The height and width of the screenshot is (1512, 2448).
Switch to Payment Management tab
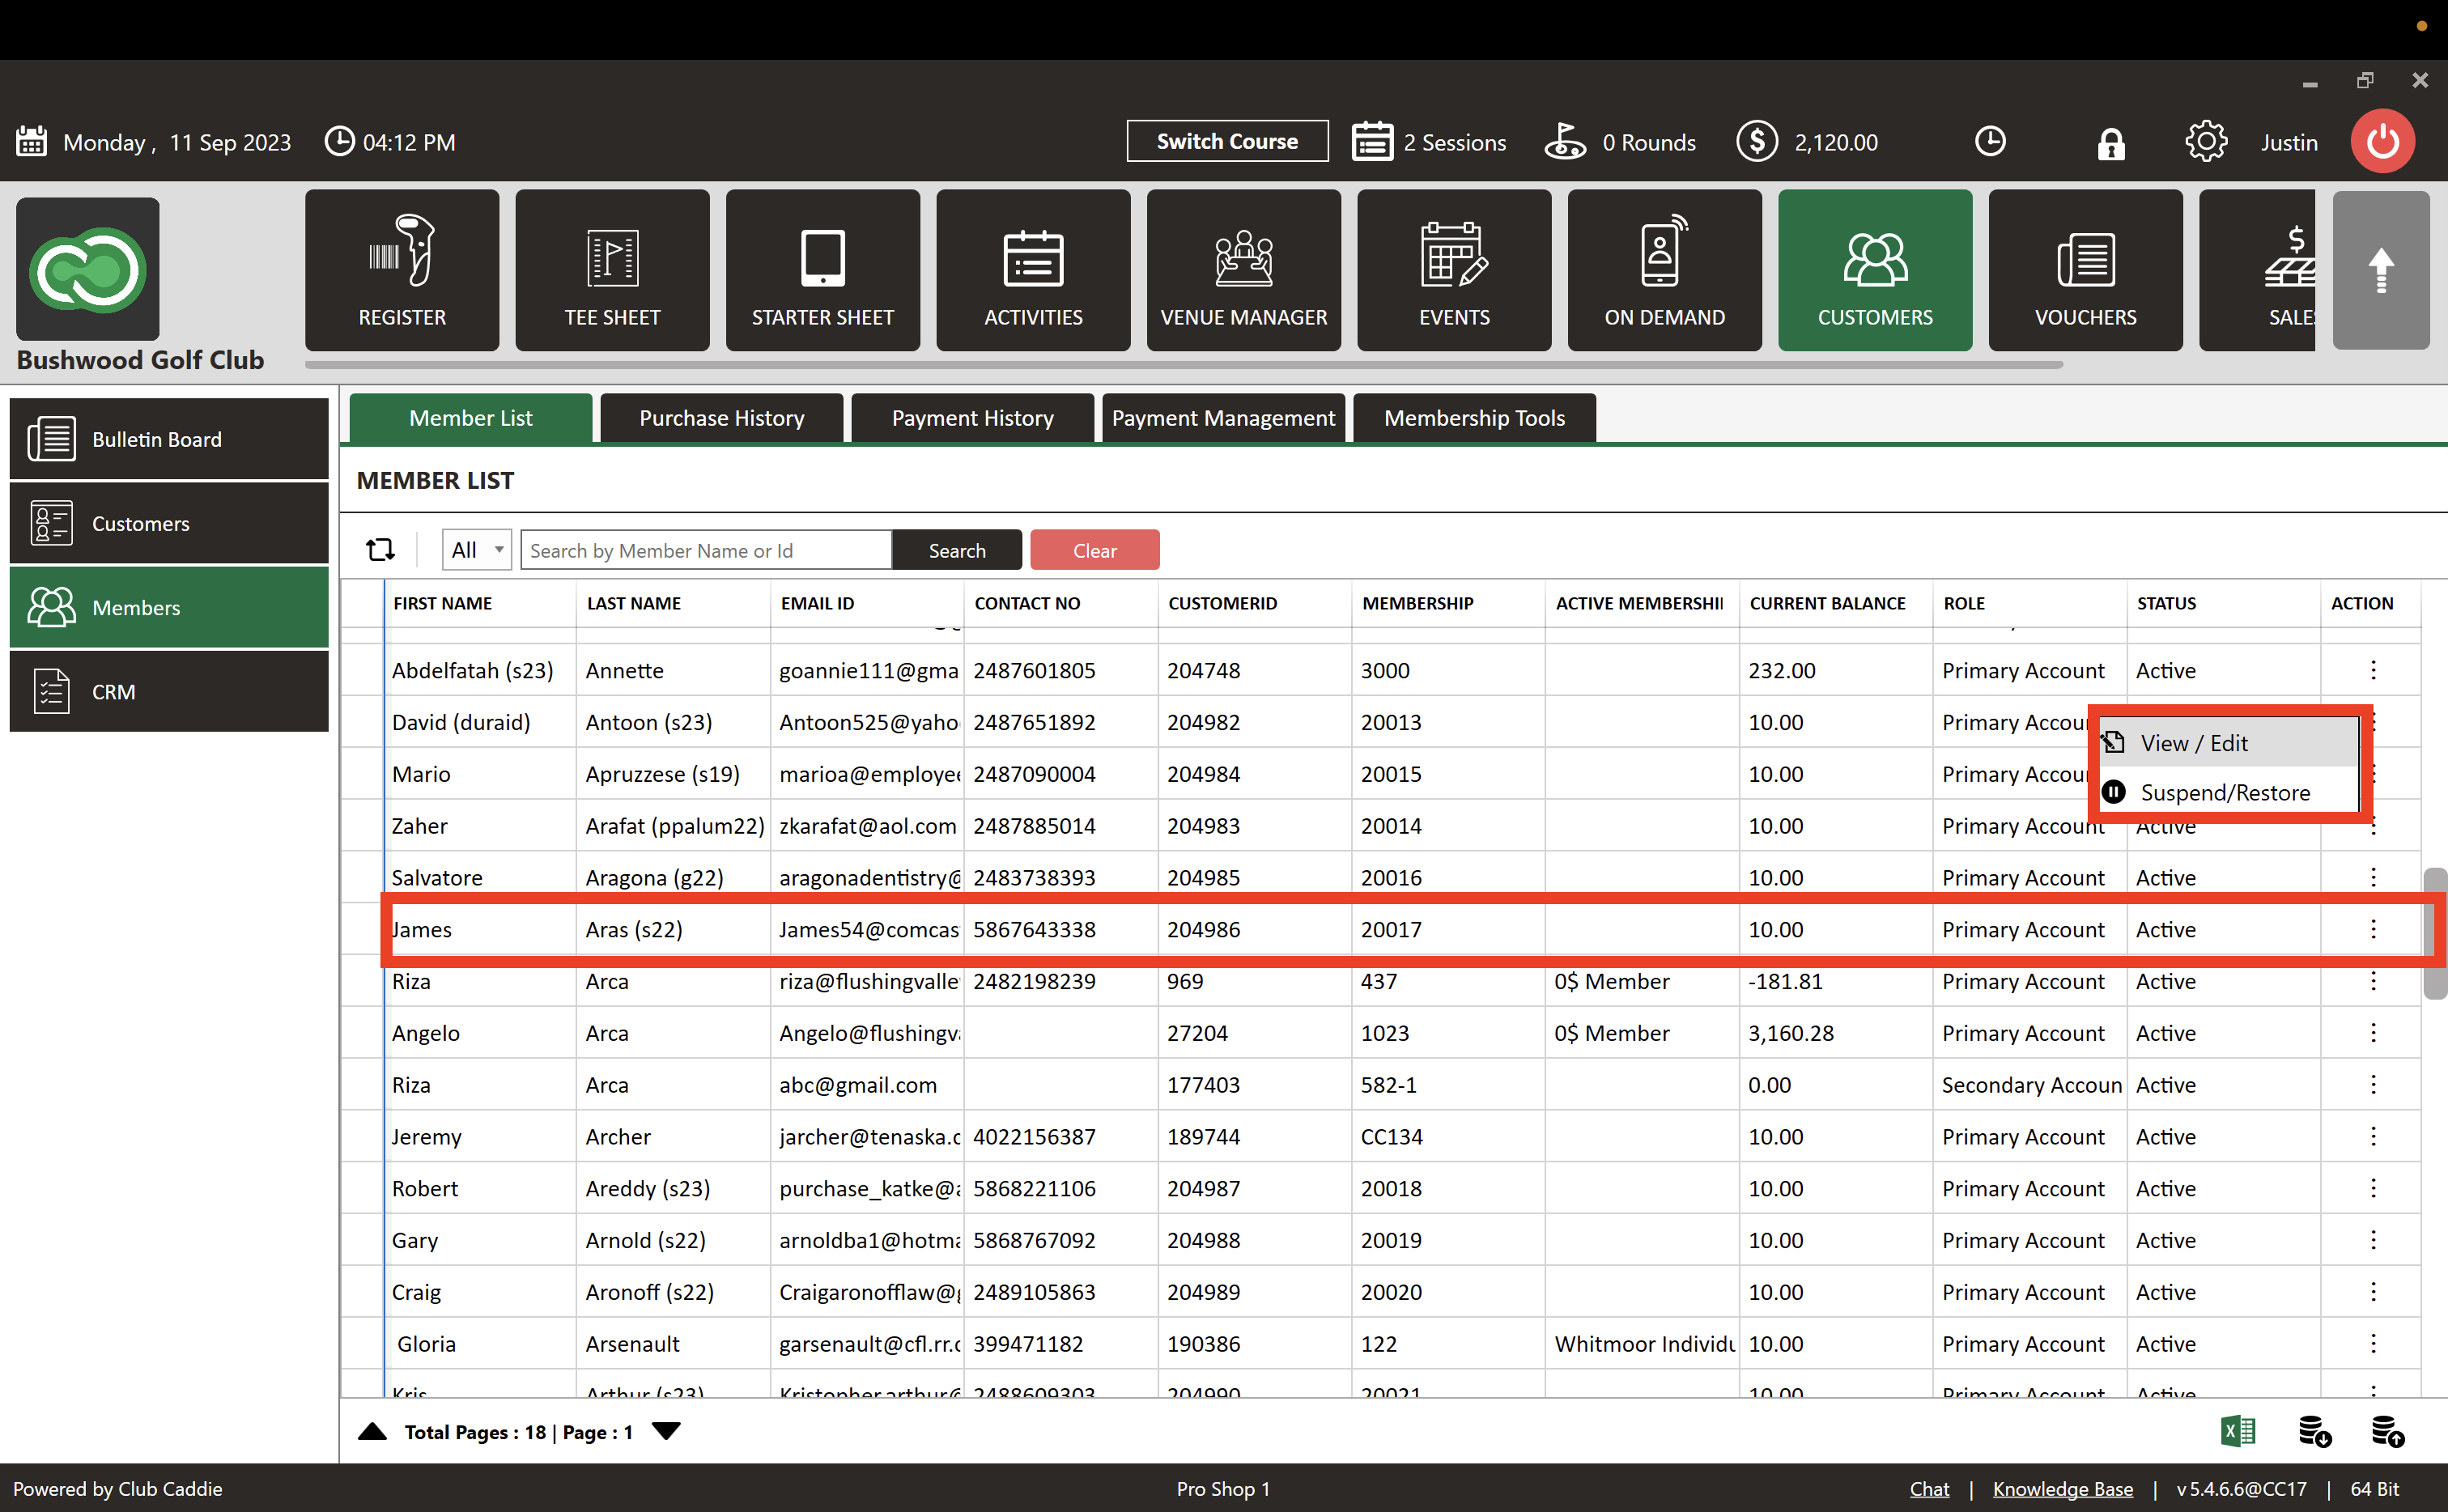click(1222, 418)
